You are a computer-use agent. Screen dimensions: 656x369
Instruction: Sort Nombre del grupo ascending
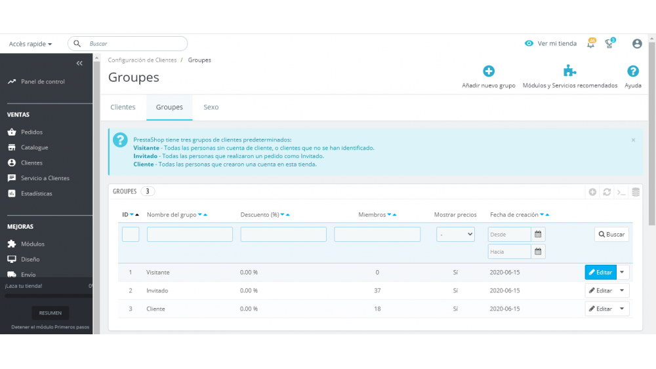pyautogui.click(x=205, y=214)
